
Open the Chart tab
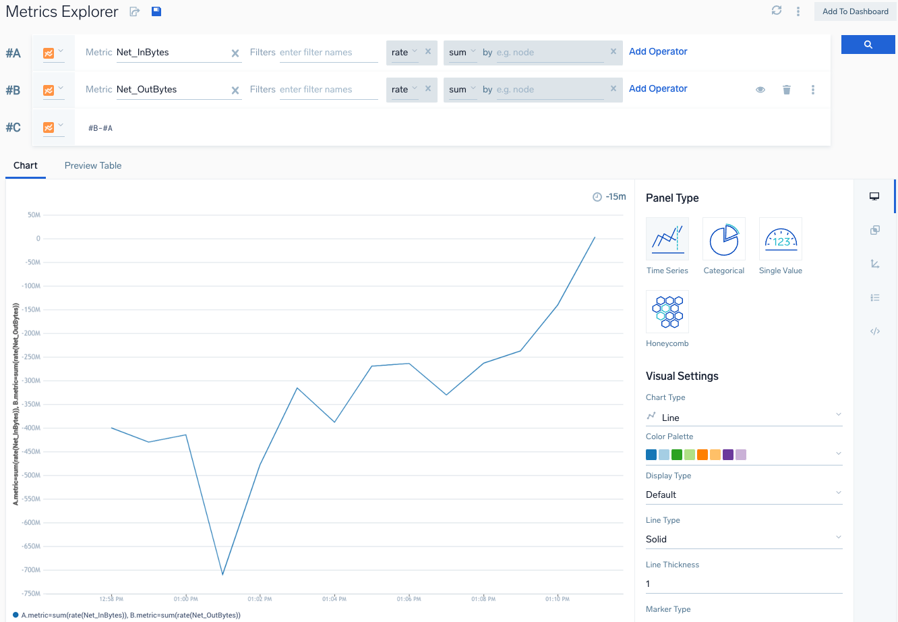point(26,166)
